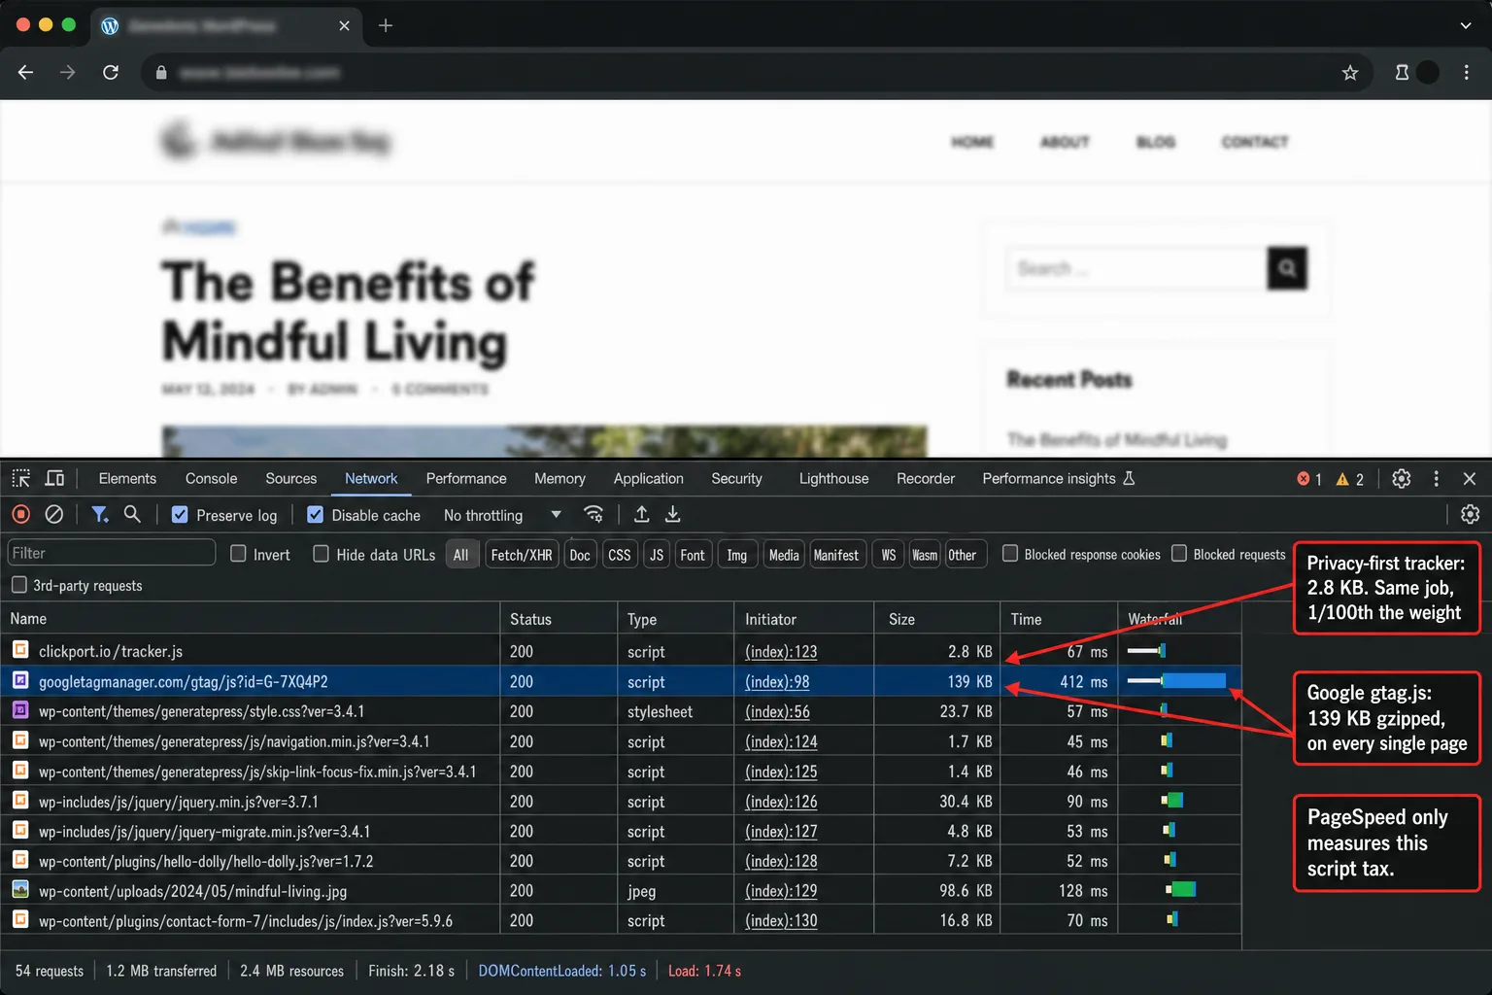
Task: Open the No throttling dropdown
Action: click(x=502, y=515)
